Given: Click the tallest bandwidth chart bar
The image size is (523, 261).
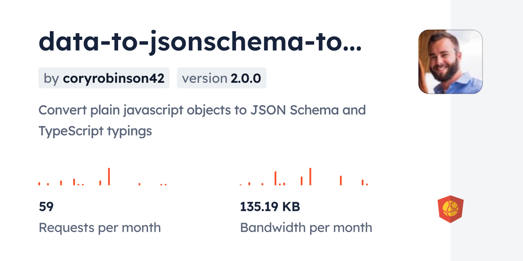Looking at the screenshot, I should point(311,177).
